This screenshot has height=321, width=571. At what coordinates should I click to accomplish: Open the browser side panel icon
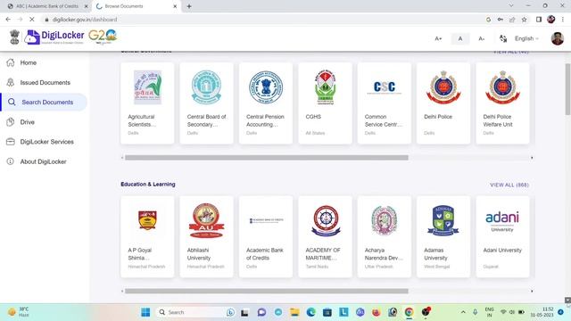point(539,20)
